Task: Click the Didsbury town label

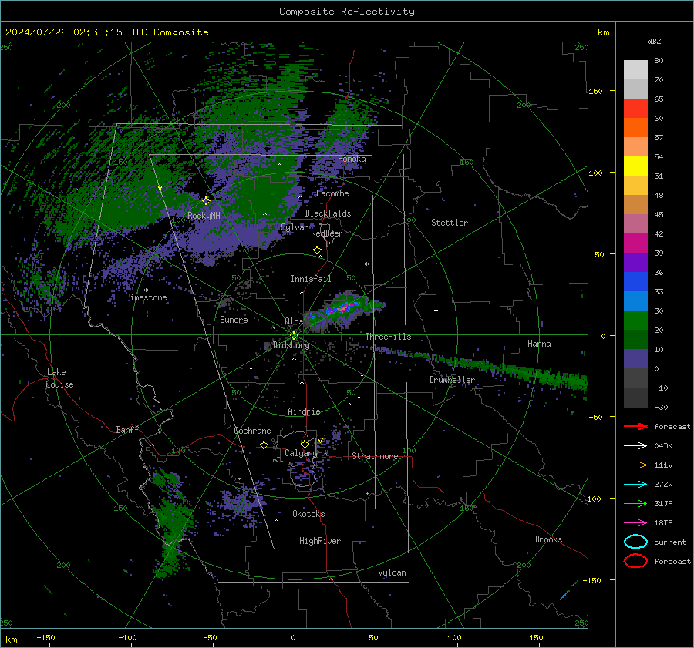Action: point(291,345)
